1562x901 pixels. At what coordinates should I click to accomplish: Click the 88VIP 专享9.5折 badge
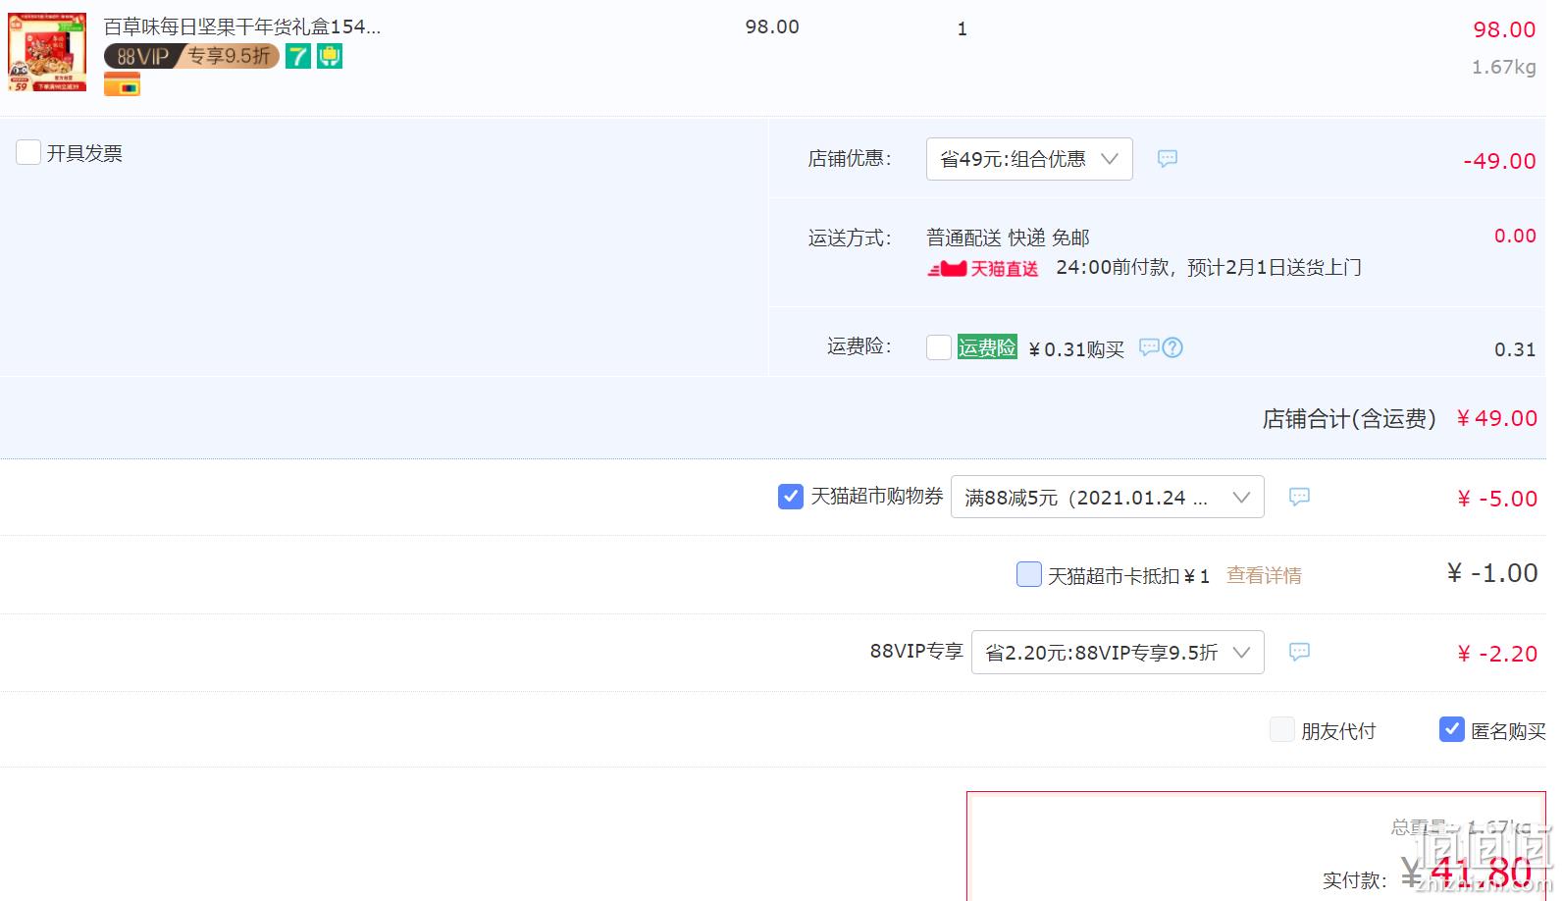coord(191,57)
